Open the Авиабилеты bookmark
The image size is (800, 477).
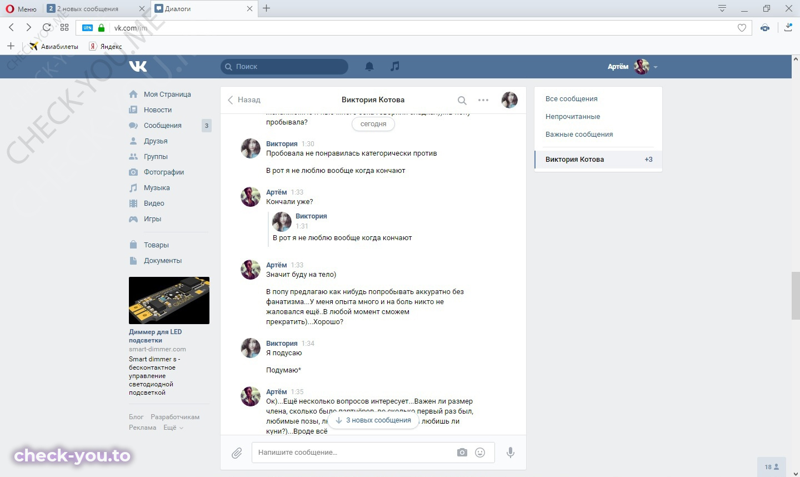[x=54, y=47]
